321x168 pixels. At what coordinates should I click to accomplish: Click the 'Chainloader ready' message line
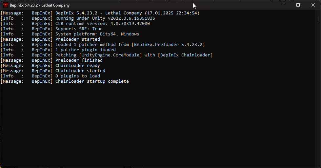coord(77,66)
